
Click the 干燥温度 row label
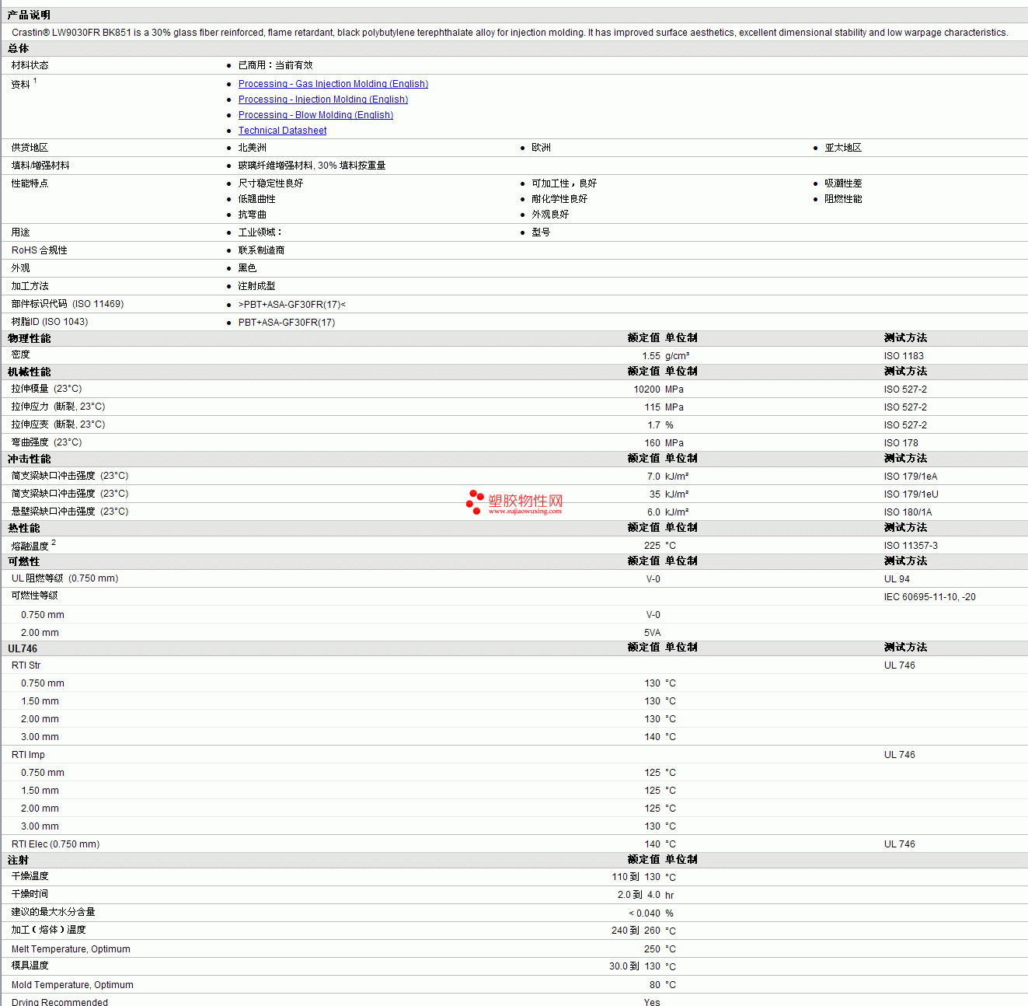click(30, 876)
